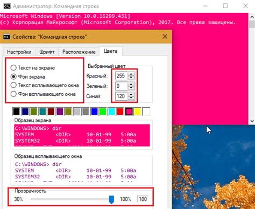Click the cmd icon in Properties title bar
This screenshot has width=255, height=209.
click(6, 37)
